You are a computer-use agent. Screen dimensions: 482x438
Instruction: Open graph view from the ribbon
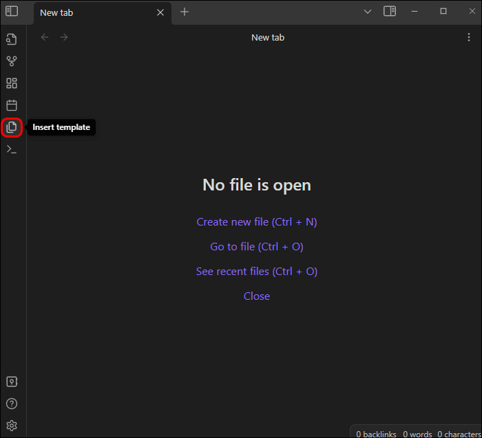click(12, 61)
